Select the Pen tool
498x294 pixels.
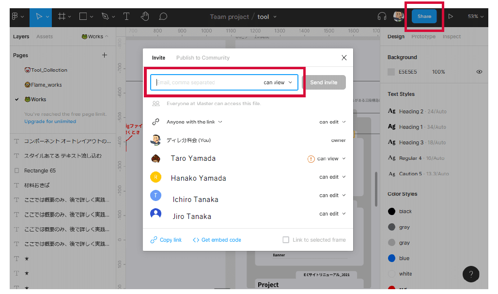(105, 16)
